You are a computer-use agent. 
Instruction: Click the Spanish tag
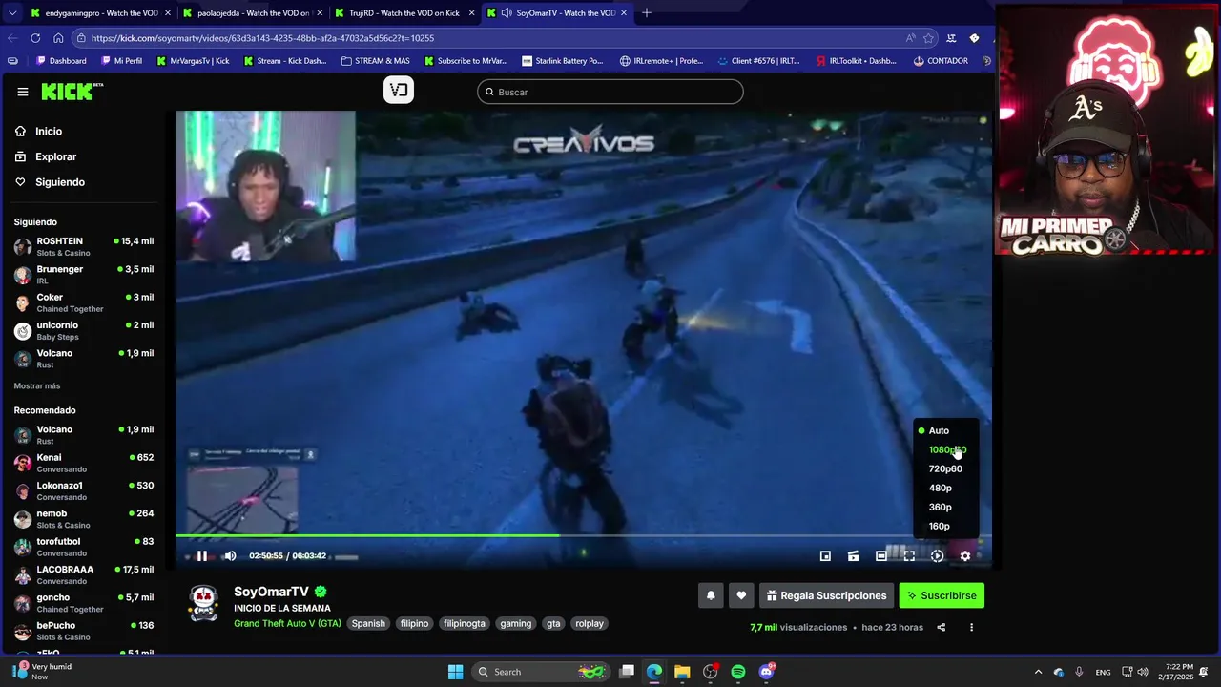pyautogui.click(x=368, y=623)
